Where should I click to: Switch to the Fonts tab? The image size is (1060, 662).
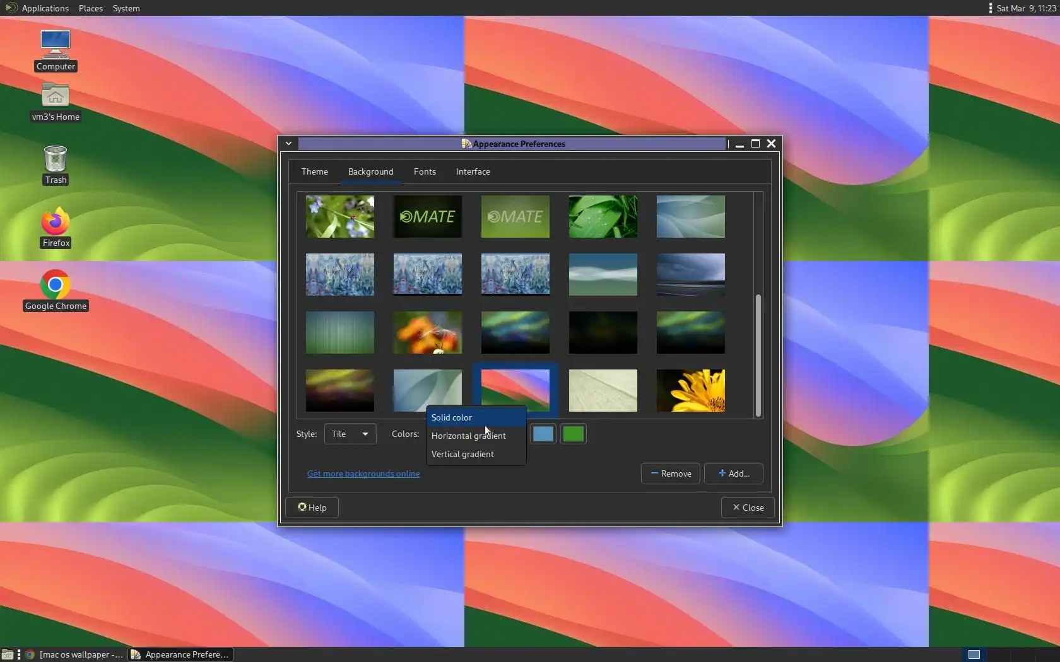point(425,171)
